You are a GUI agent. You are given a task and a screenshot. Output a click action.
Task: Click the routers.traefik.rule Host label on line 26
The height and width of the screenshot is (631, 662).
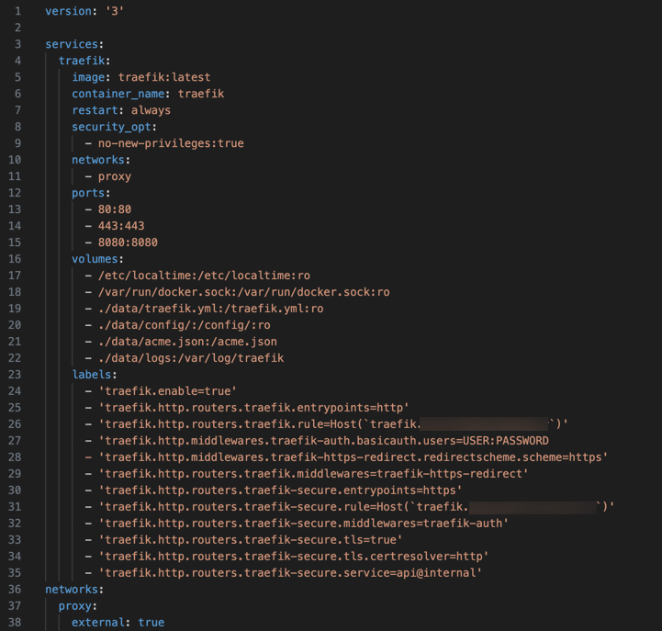click(x=333, y=423)
